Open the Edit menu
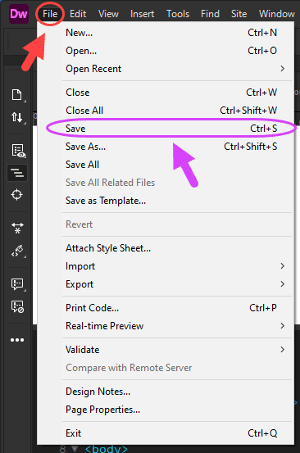The height and width of the screenshot is (453, 300). 78,14
